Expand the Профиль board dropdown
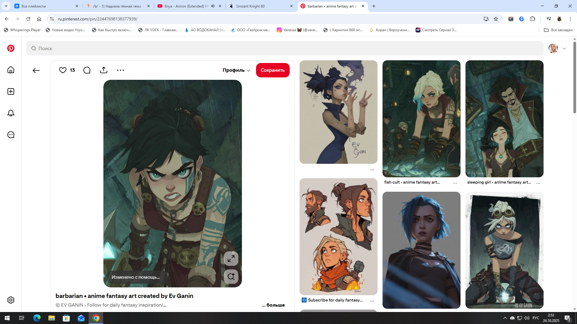The height and width of the screenshot is (324, 577). [x=236, y=70]
